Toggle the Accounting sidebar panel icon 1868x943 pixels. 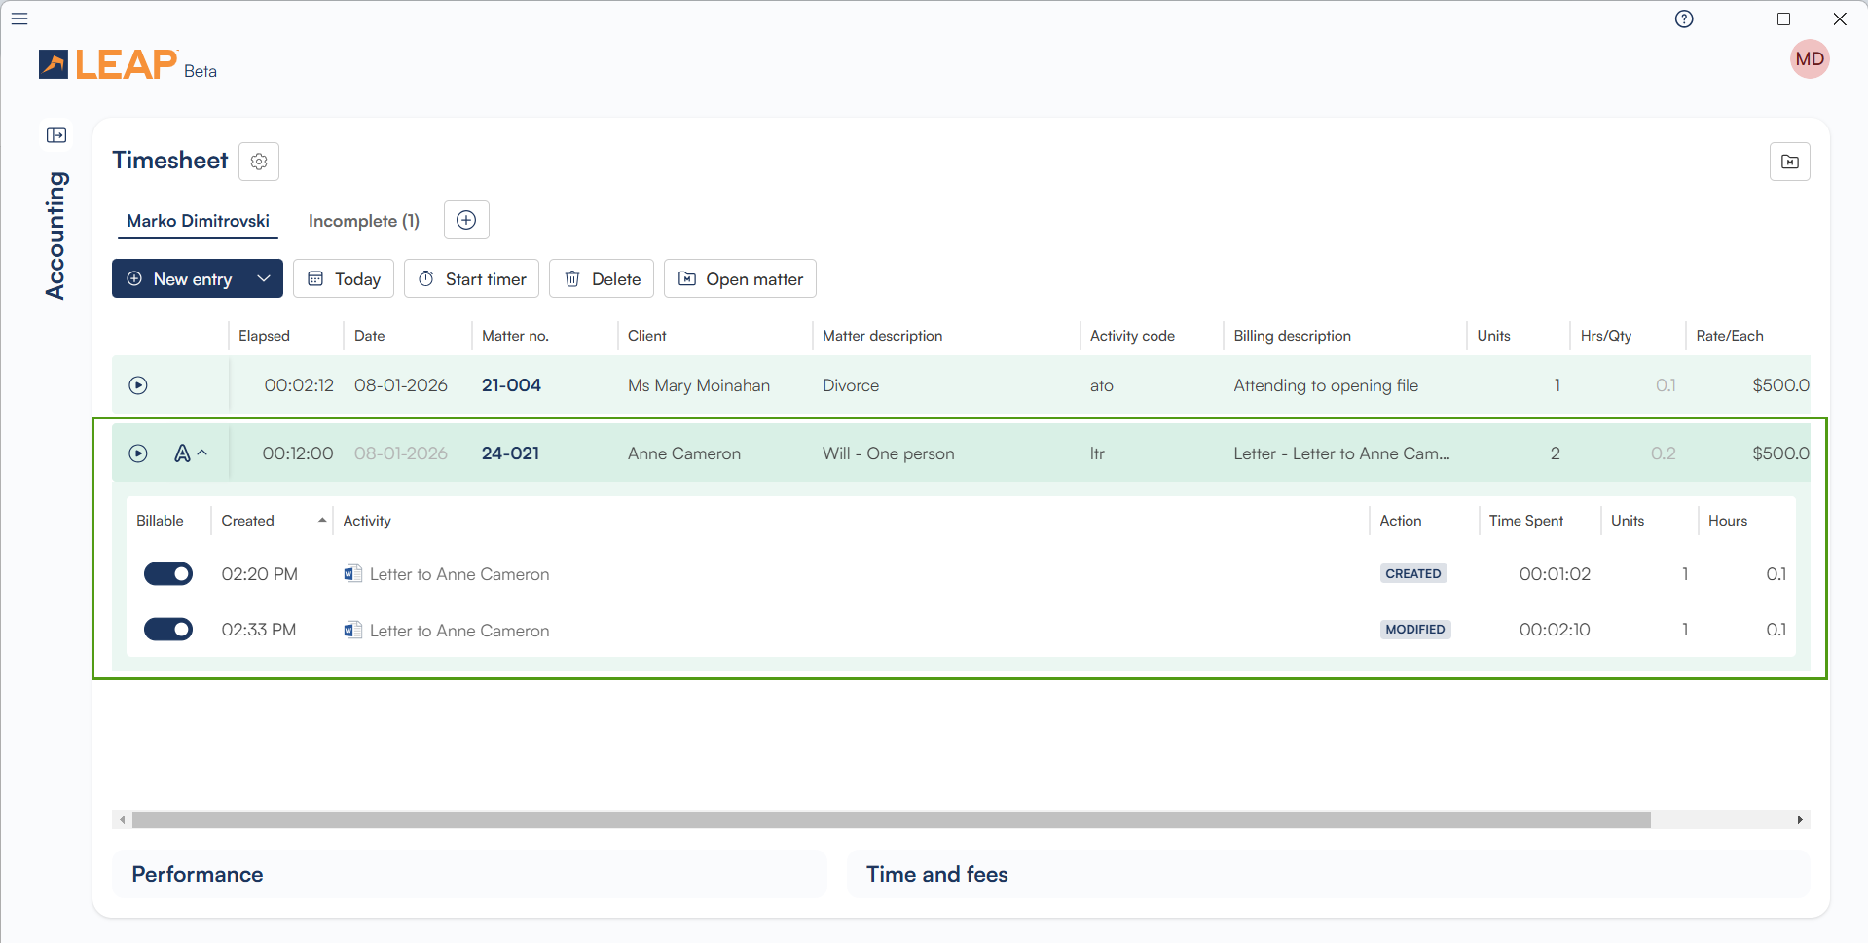(56, 135)
